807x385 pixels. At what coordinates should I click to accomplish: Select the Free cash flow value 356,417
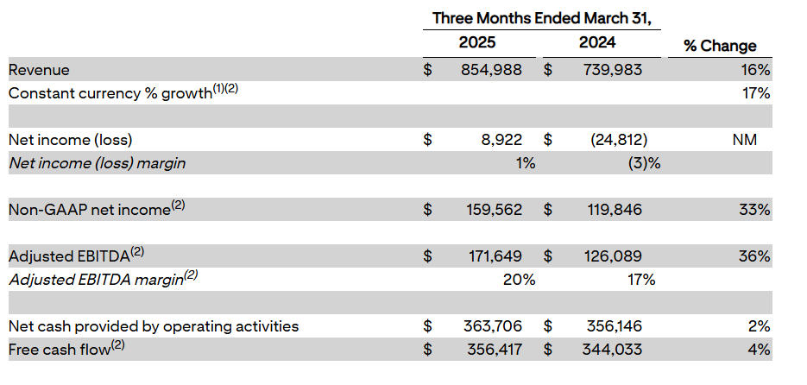coord(488,350)
